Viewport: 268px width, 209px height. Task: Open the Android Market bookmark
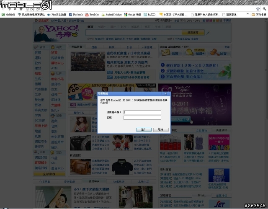112,15
